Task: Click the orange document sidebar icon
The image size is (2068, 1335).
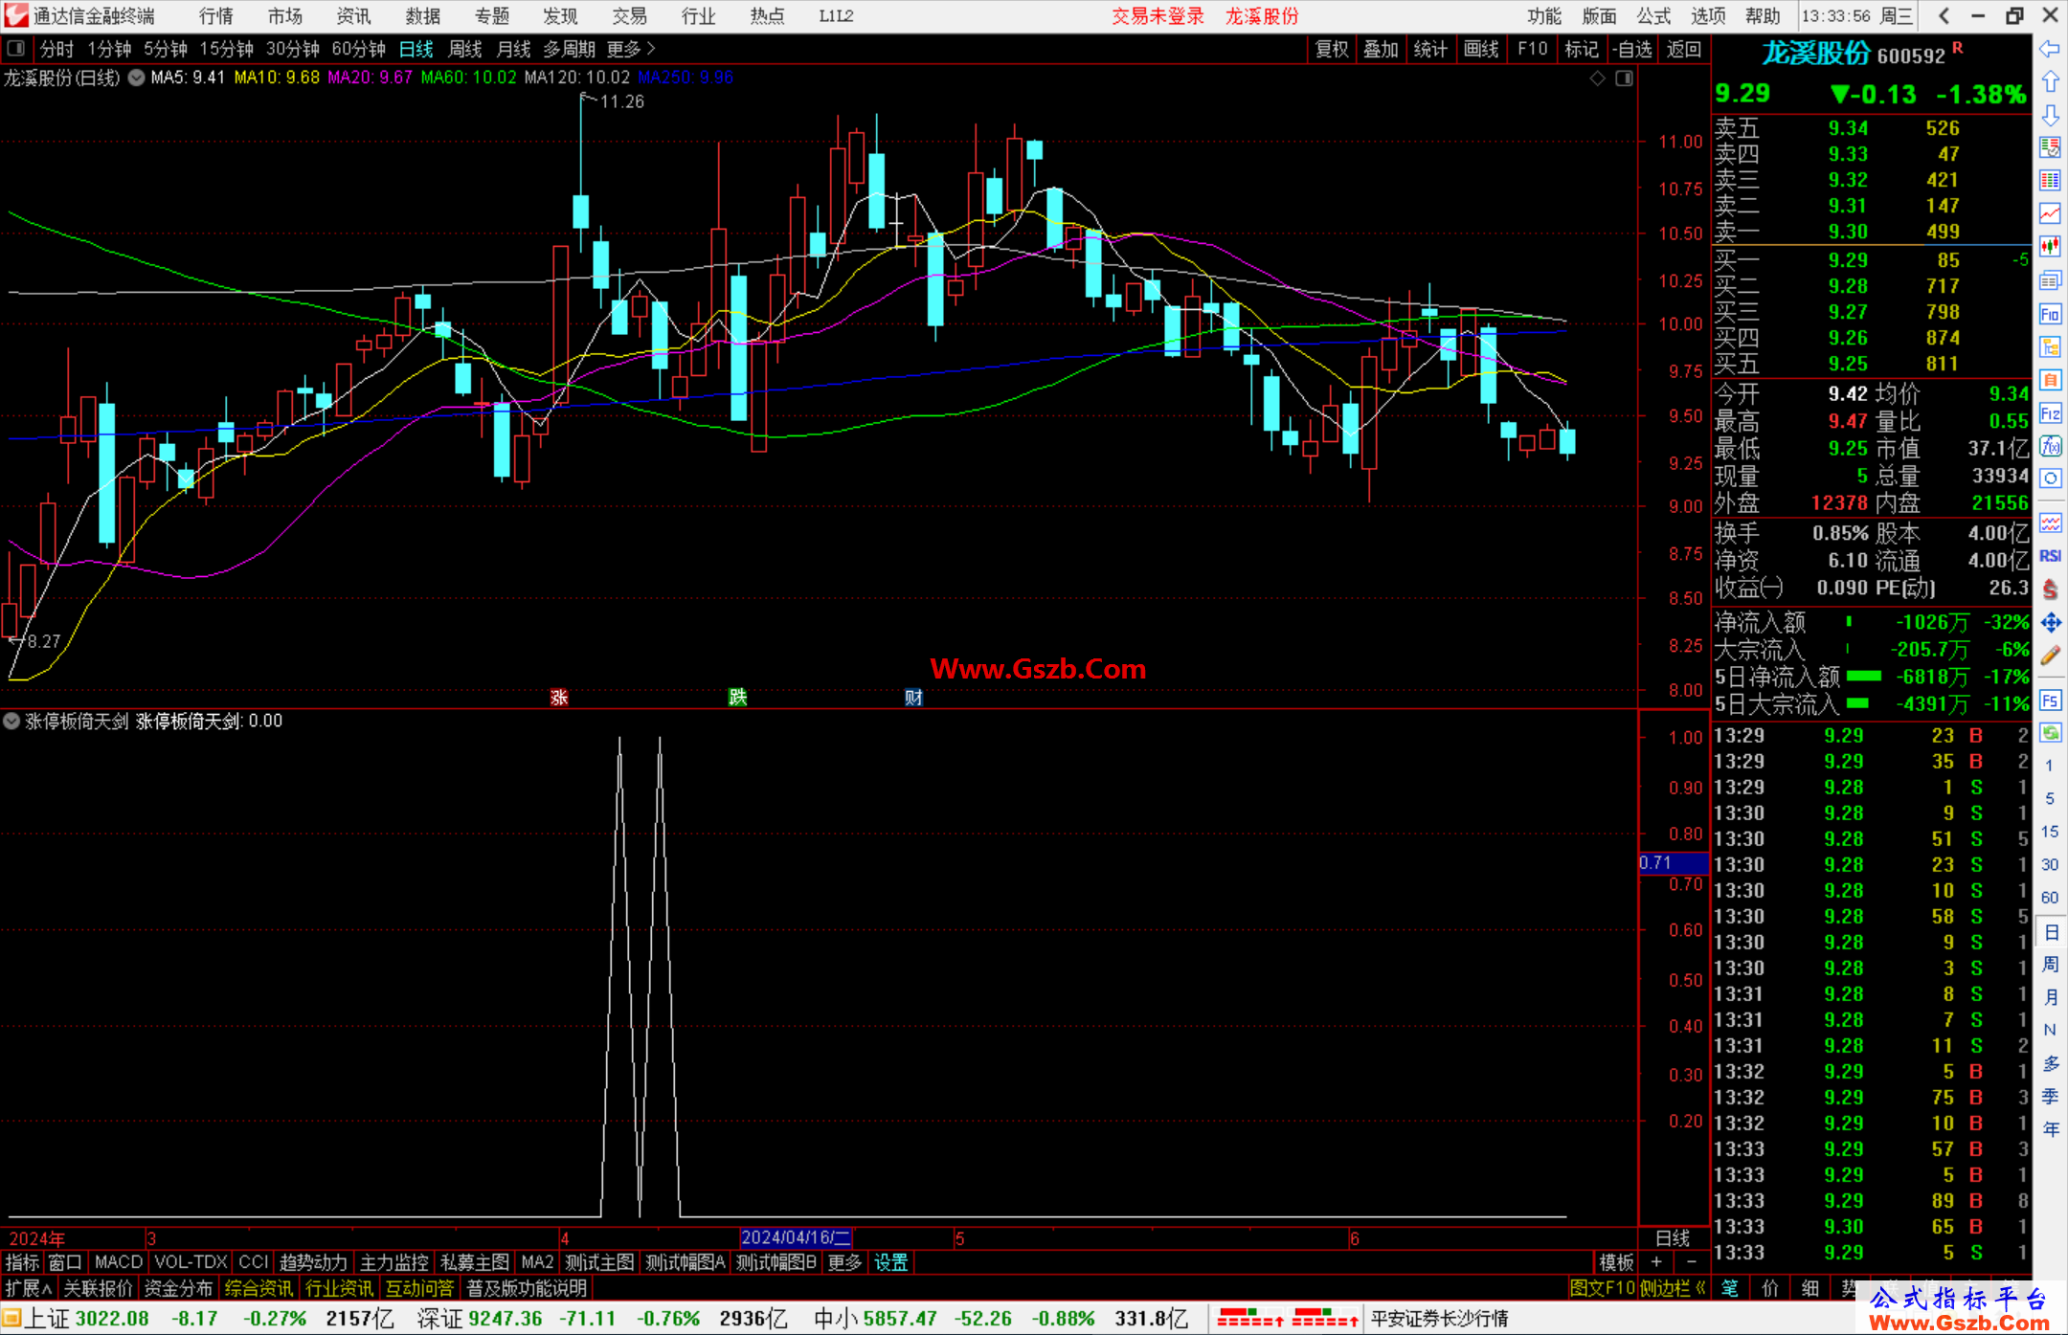Action: click(2050, 380)
